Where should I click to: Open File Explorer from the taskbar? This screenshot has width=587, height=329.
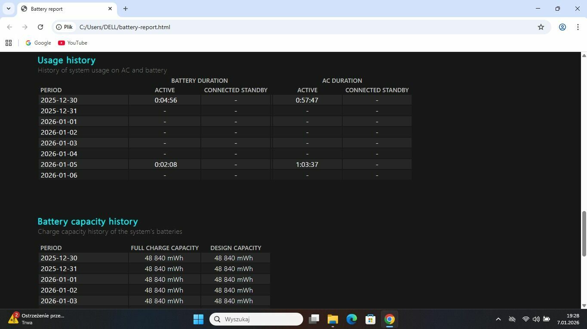(332, 319)
